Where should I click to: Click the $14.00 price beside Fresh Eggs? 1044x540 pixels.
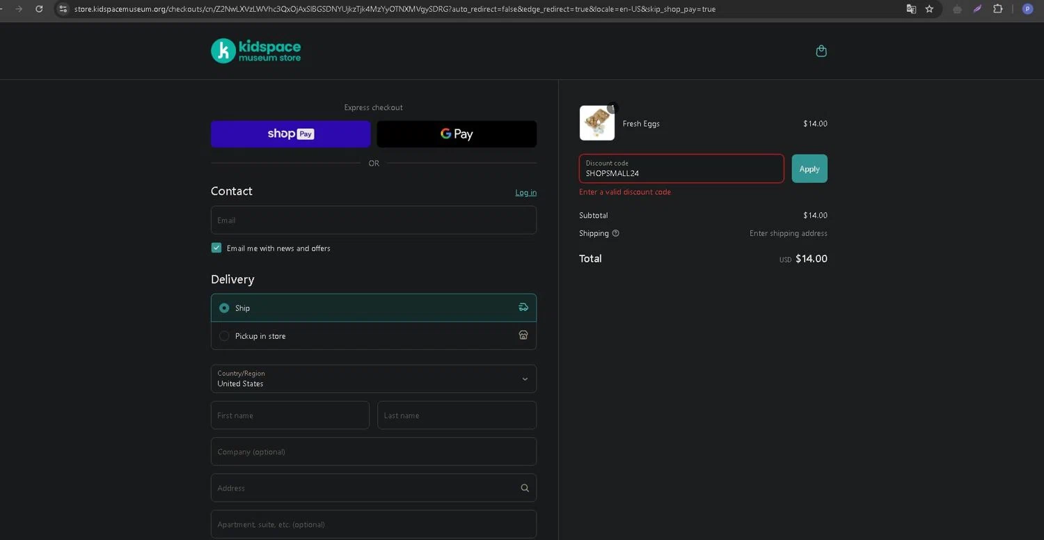pyautogui.click(x=815, y=124)
